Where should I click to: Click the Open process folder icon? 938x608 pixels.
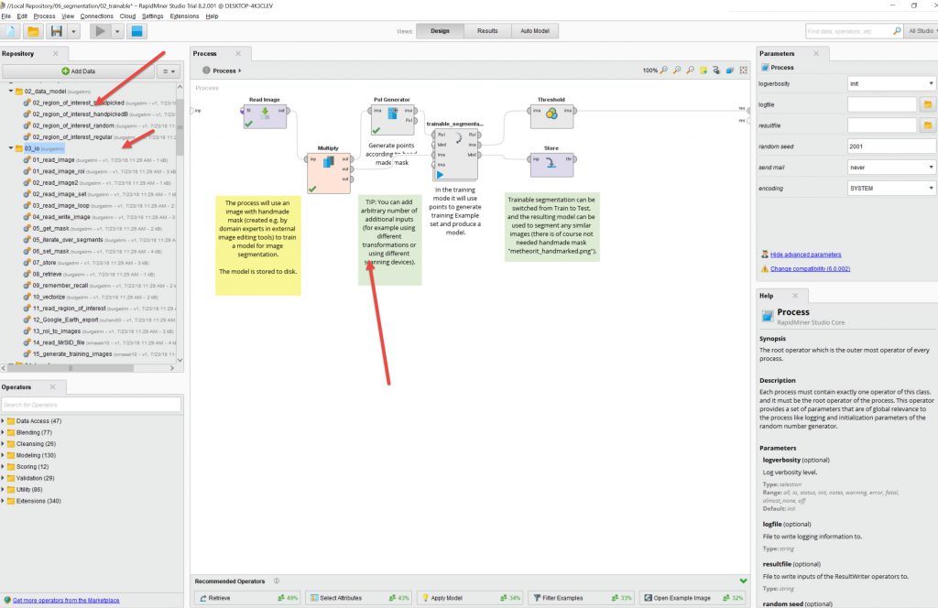[x=34, y=31]
